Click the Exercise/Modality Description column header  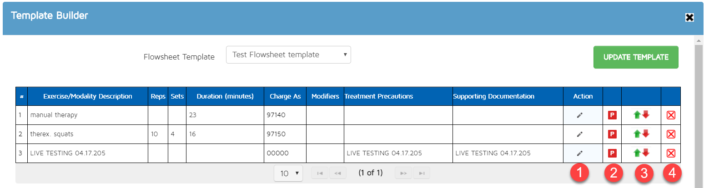88,96
